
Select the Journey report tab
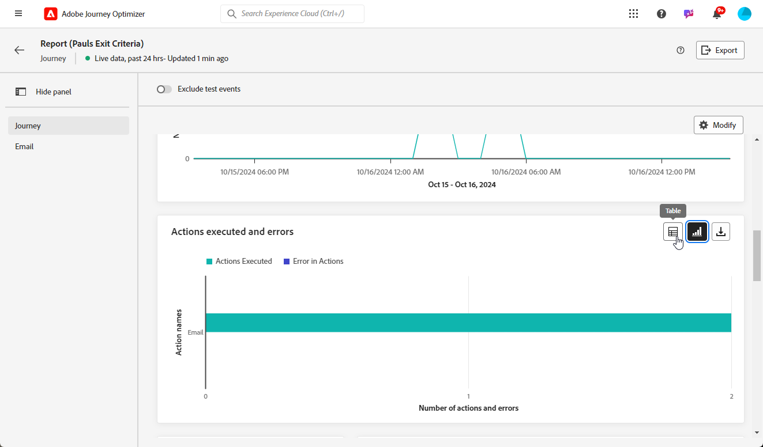(68, 126)
